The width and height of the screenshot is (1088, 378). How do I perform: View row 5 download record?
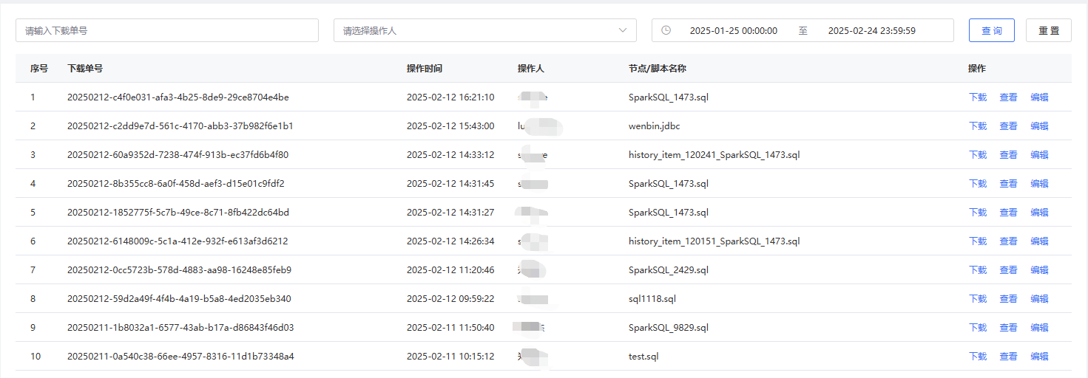point(1008,213)
